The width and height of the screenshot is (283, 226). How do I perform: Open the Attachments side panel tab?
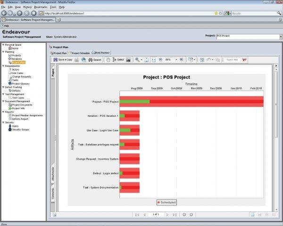[x=53, y=174]
